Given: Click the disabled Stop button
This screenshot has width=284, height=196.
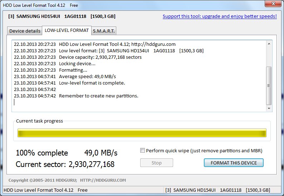Looking at the screenshot, I should pos(157,163).
